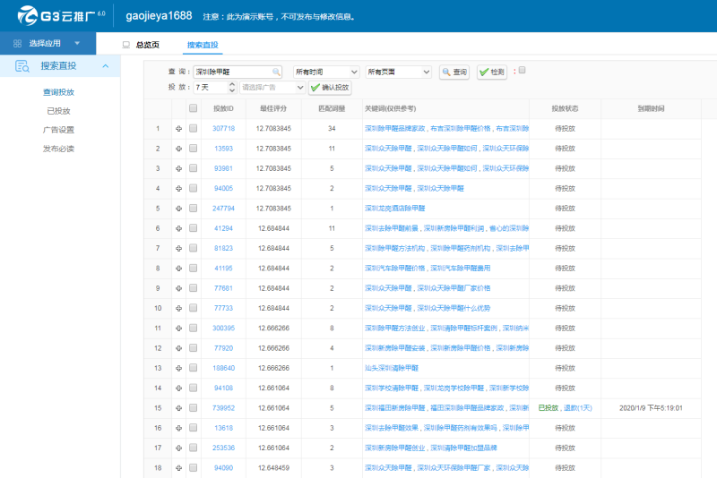Image resolution: width=717 pixels, height=478 pixels.
Task: Open the 所有时间 dropdown
Action: tap(325, 73)
